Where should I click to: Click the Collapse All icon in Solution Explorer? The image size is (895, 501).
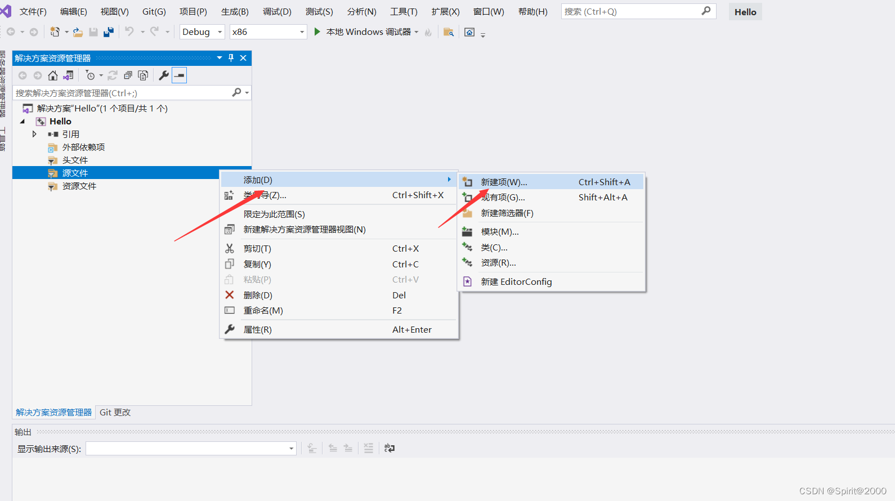pos(128,75)
